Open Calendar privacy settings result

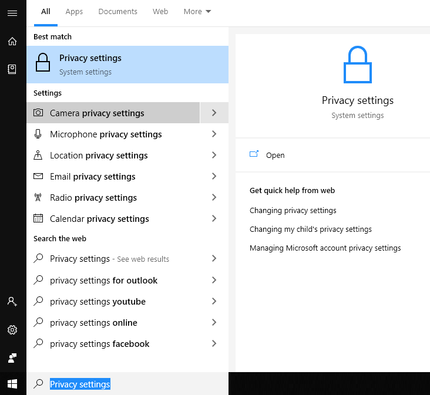(113, 218)
